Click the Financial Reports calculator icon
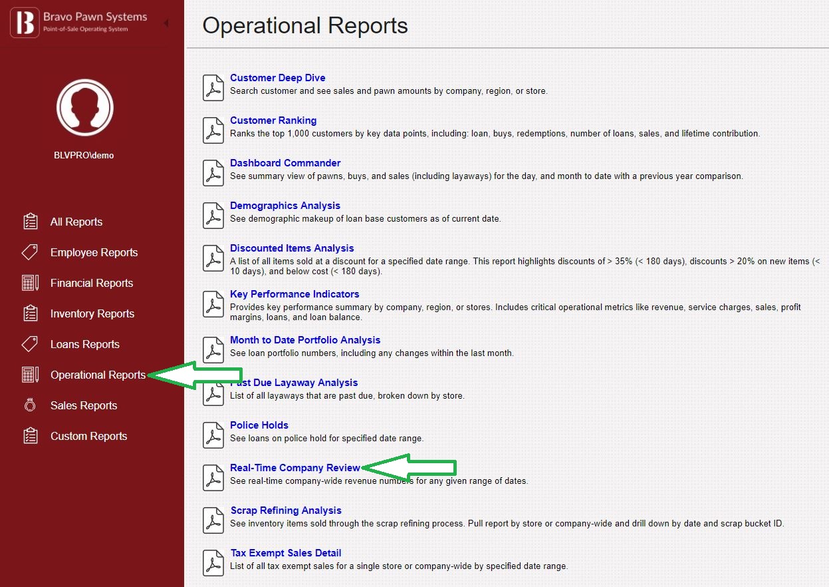 tap(30, 283)
